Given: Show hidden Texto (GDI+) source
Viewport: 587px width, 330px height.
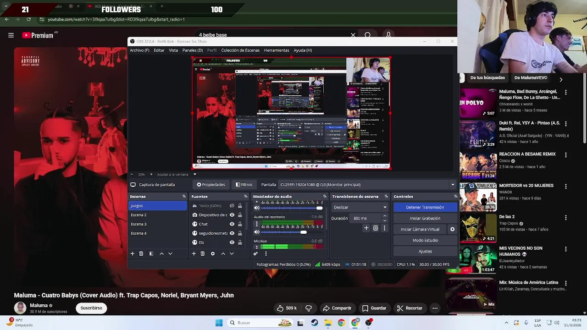Looking at the screenshot, I should (232, 206).
